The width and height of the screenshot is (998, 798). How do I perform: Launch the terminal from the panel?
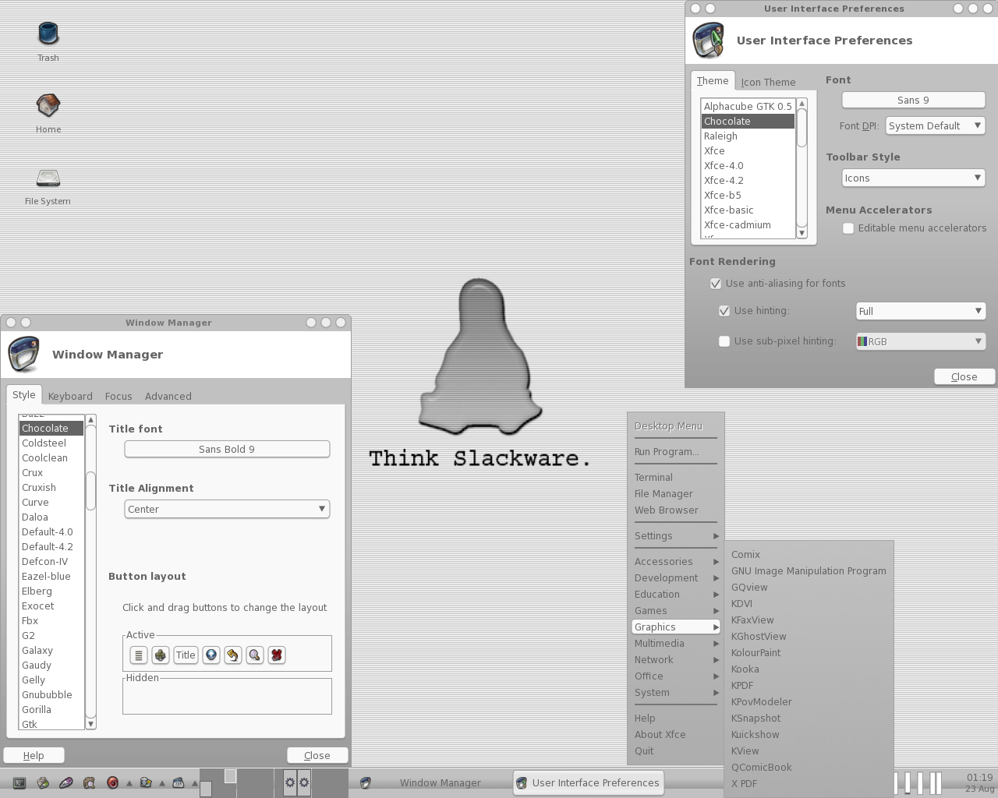coord(19,782)
